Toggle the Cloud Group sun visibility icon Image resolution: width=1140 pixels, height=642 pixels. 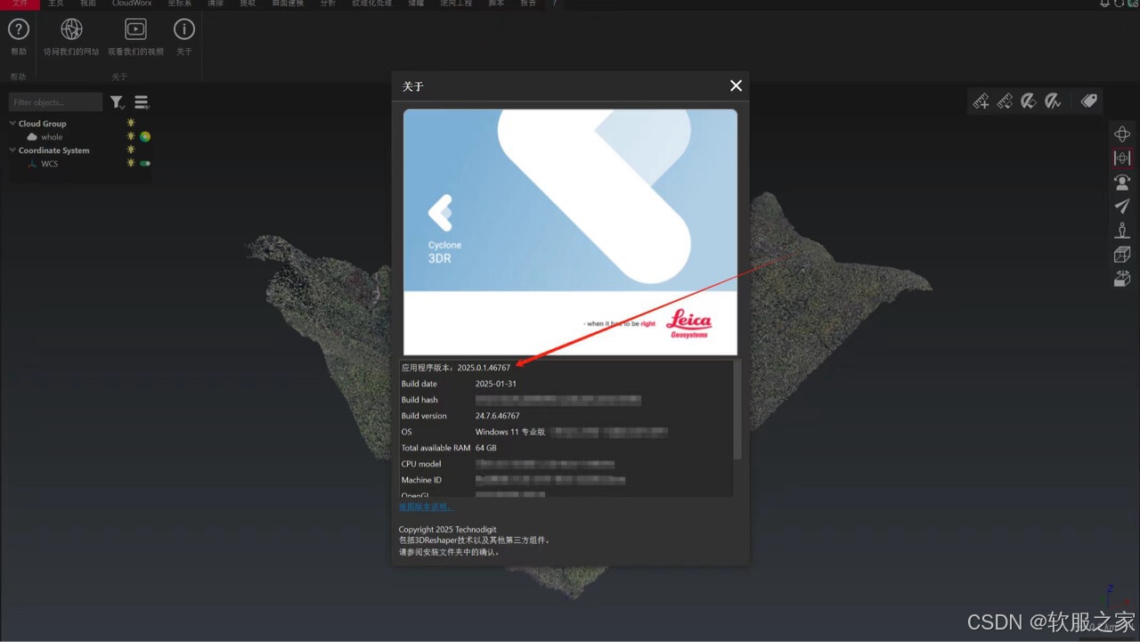pyautogui.click(x=131, y=123)
